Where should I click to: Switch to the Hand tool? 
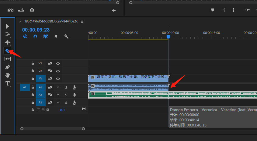point(8,75)
